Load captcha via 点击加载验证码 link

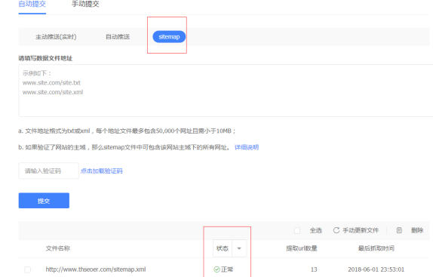pyautogui.click(x=102, y=171)
